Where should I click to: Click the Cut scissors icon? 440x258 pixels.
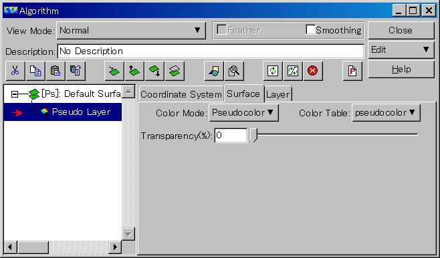click(x=15, y=71)
